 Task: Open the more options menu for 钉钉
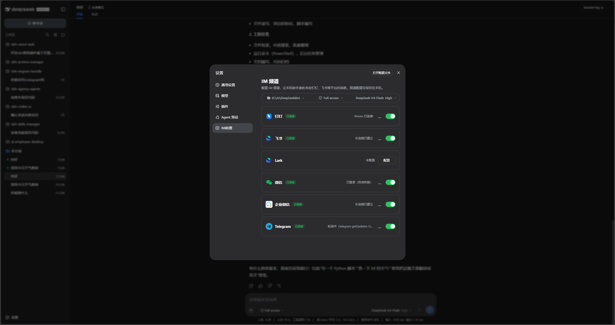(x=380, y=117)
